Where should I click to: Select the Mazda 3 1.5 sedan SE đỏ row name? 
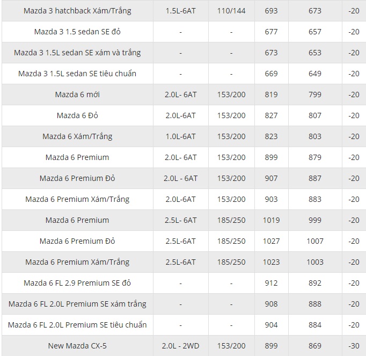[77, 32]
